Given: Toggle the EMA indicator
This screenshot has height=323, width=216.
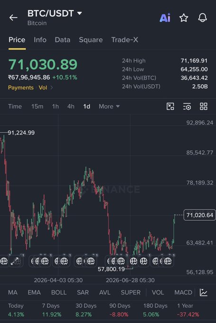Looking at the screenshot, I should pyautogui.click(x=34, y=293).
